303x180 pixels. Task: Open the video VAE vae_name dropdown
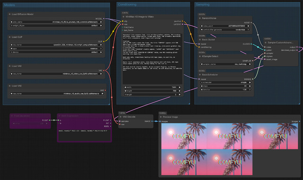coord(56,74)
